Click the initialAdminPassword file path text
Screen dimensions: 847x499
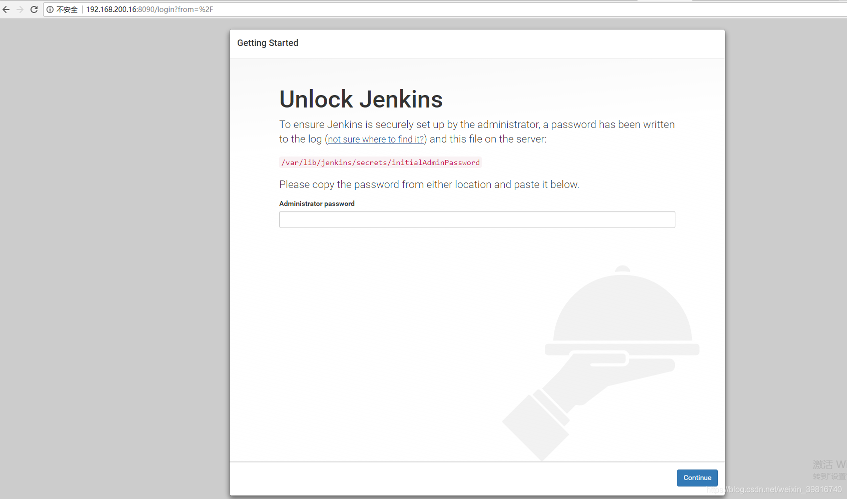(380, 162)
